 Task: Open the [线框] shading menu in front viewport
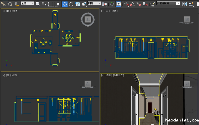114,11
